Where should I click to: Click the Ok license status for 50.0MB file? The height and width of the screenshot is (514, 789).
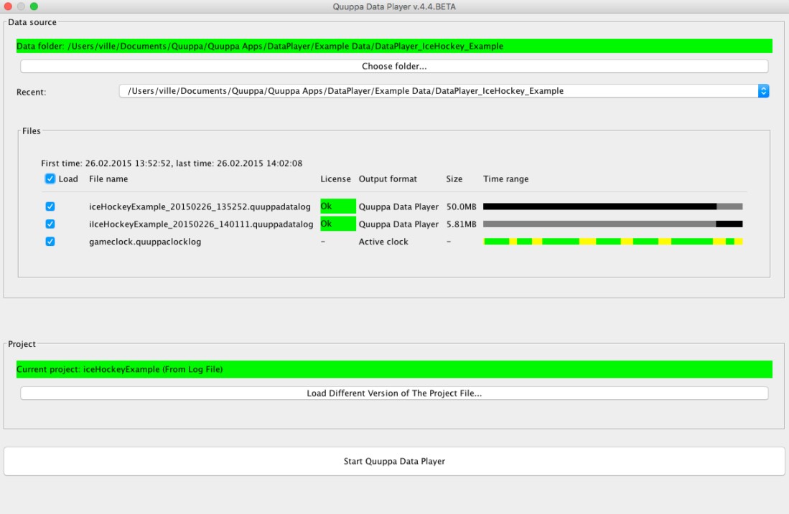(337, 206)
